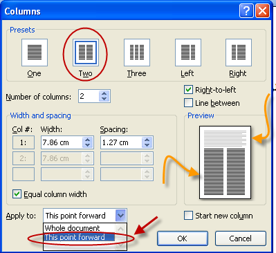The height and width of the screenshot is (253, 276).
Task: Click the page preview thumbnail
Action: point(225,162)
